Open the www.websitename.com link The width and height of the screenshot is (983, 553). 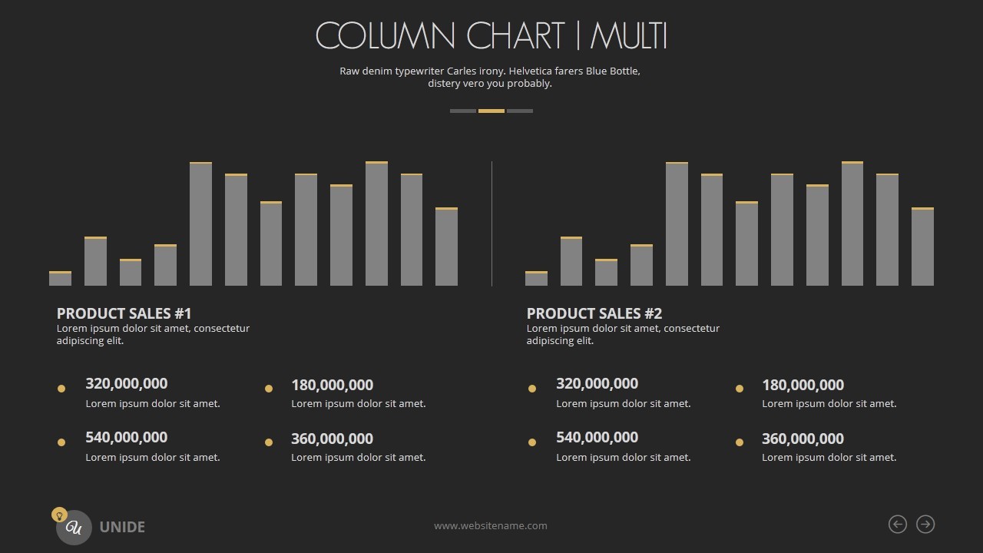(491, 526)
